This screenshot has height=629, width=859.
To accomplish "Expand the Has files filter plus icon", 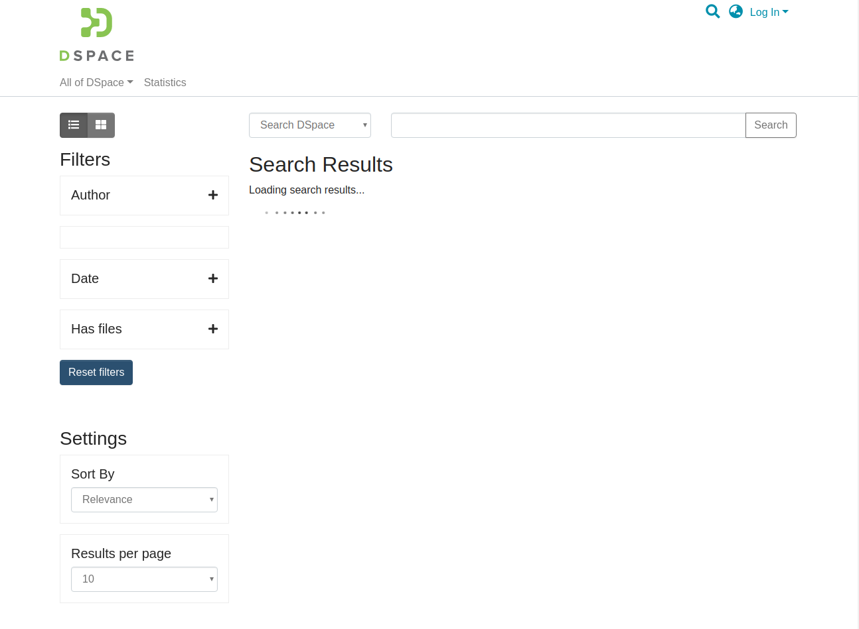I will pyautogui.click(x=213, y=329).
